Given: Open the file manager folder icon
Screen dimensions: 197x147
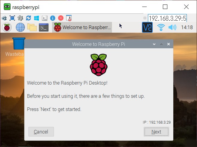Looking at the screenshot, I should [x=32, y=27].
